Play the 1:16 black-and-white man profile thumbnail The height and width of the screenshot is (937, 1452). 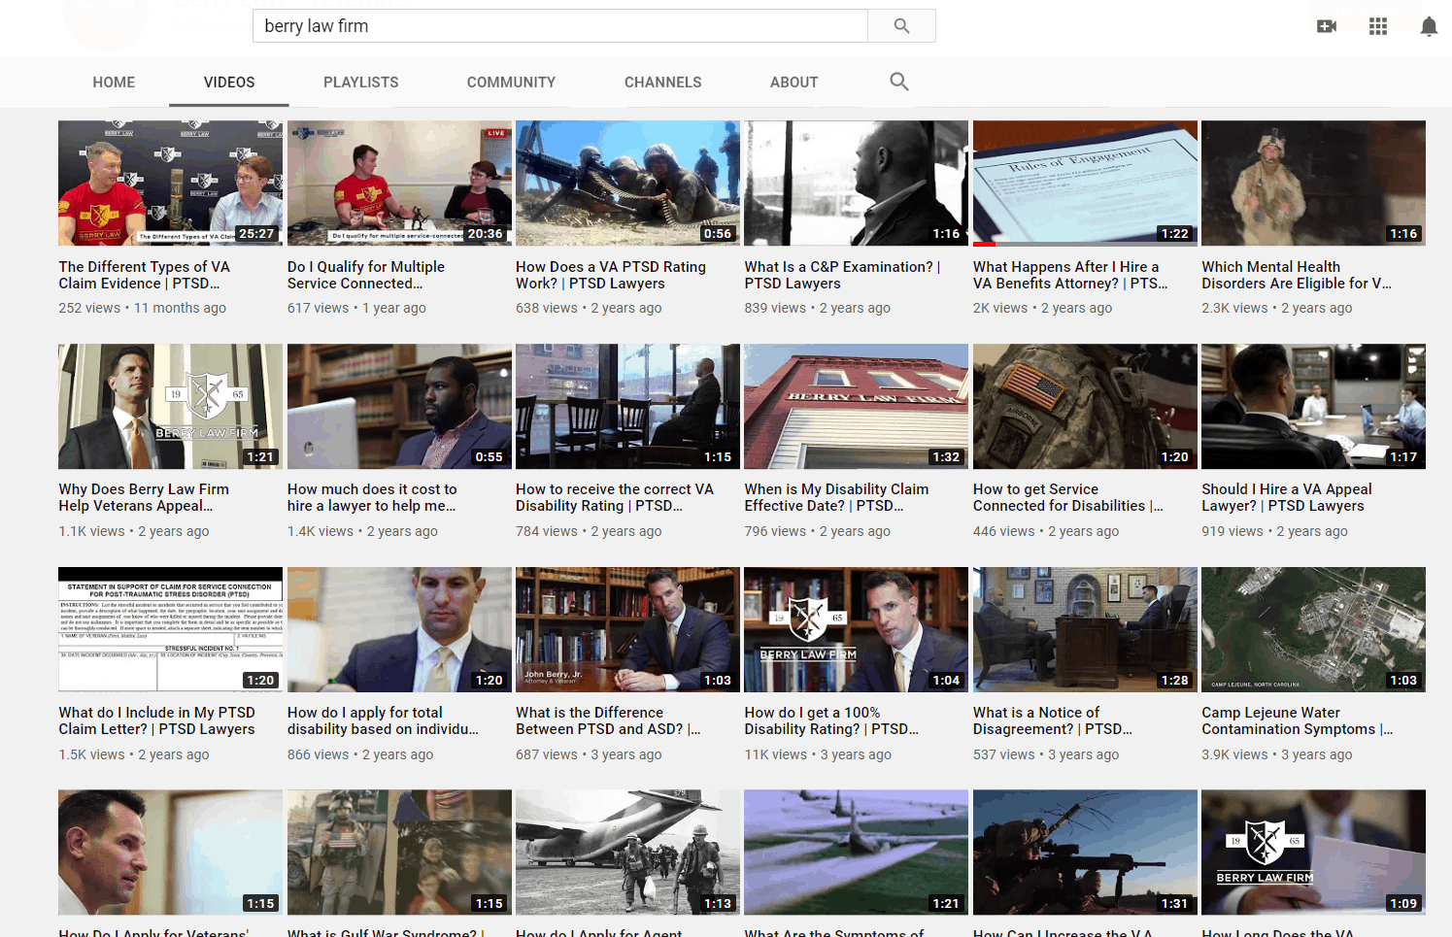click(856, 183)
